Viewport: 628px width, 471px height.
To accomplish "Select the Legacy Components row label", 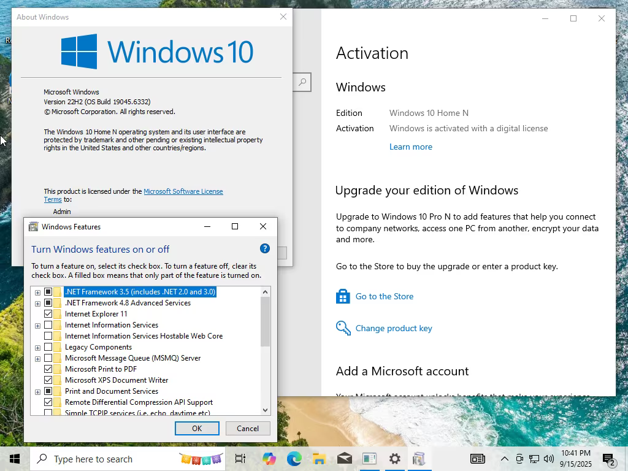I will pos(99,347).
